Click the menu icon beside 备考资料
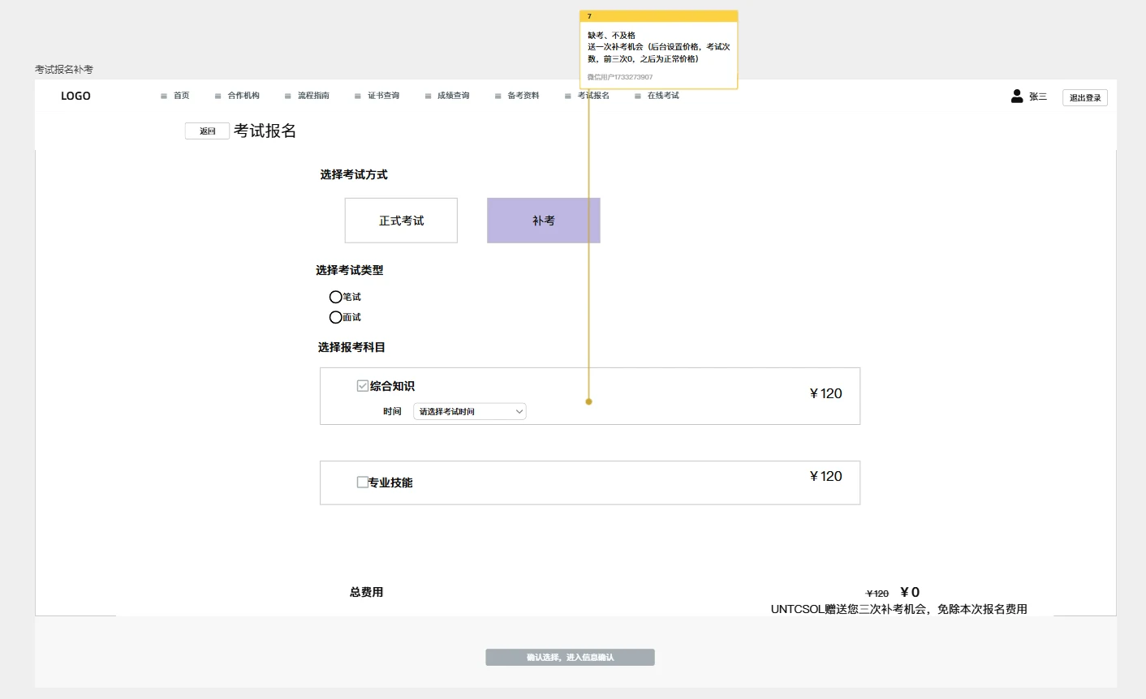Screen dimensions: 1146x699 point(498,96)
